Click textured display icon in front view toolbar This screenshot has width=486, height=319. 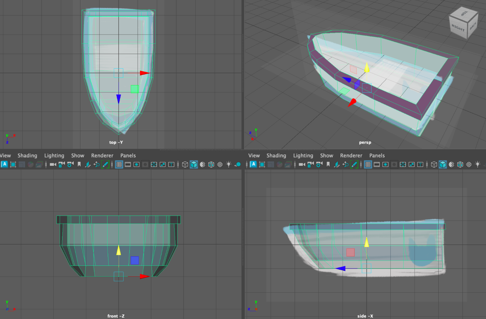pyautogui.click(x=220, y=164)
